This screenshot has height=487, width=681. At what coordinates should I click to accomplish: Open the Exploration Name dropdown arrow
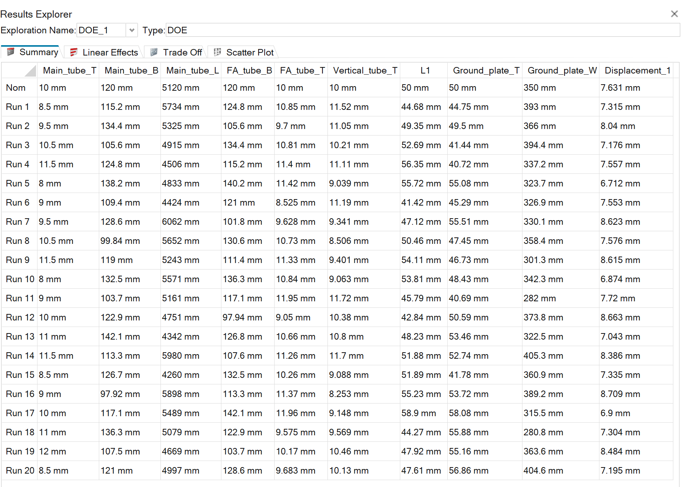tap(132, 30)
